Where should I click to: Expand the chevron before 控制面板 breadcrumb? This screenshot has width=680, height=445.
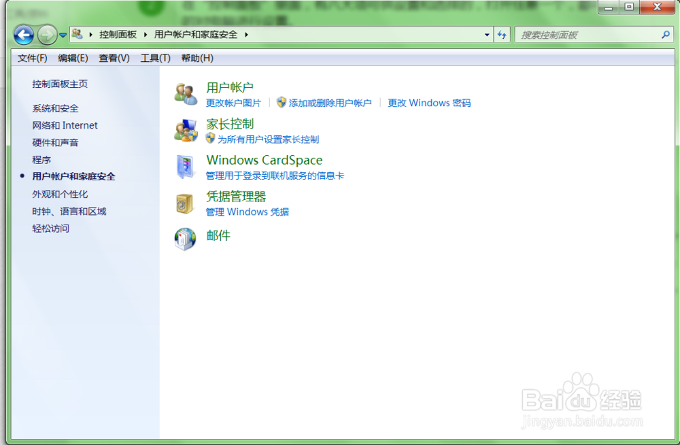(x=90, y=35)
